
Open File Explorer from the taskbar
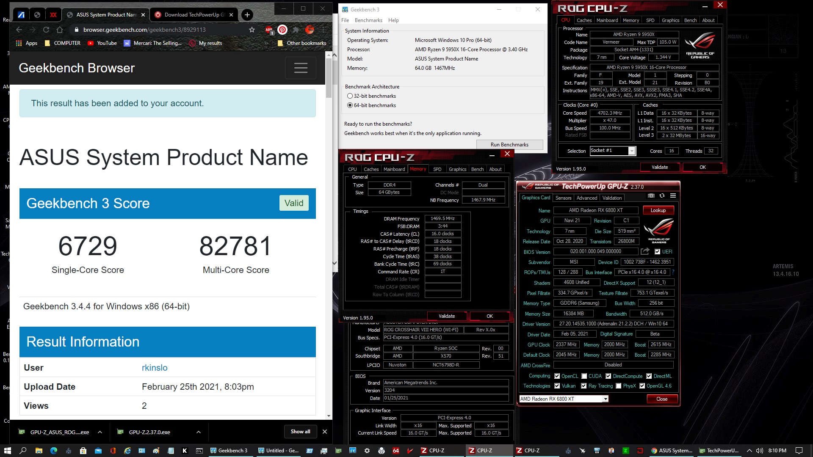(39, 451)
